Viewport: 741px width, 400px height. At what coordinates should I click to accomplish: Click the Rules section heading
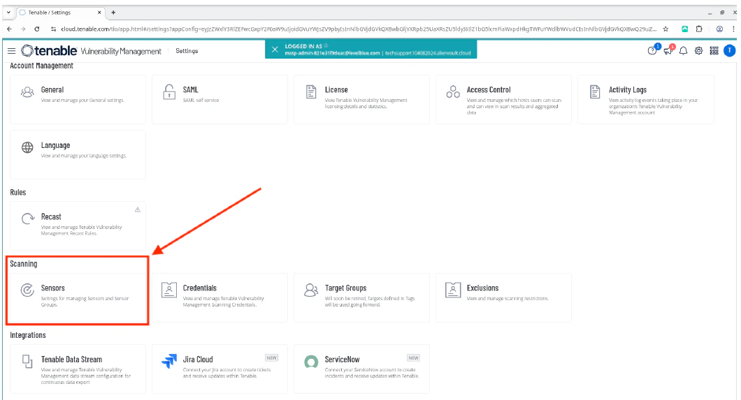[x=18, y=192]
